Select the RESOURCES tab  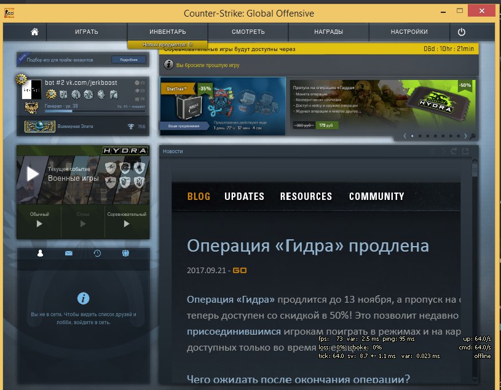click(306, 196)
